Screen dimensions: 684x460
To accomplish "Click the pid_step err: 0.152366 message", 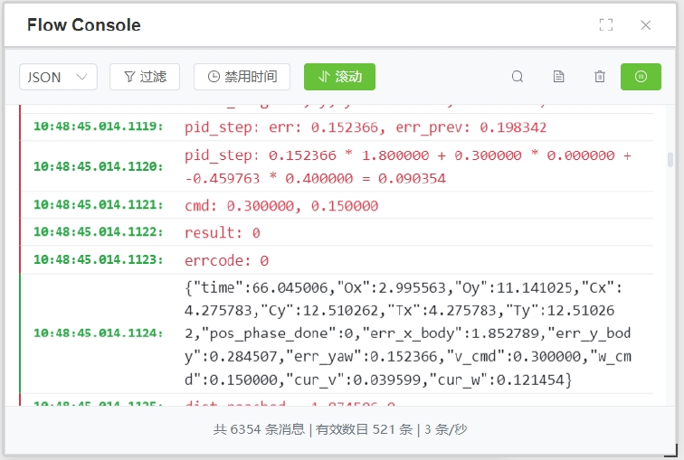I will pos(366,127).
